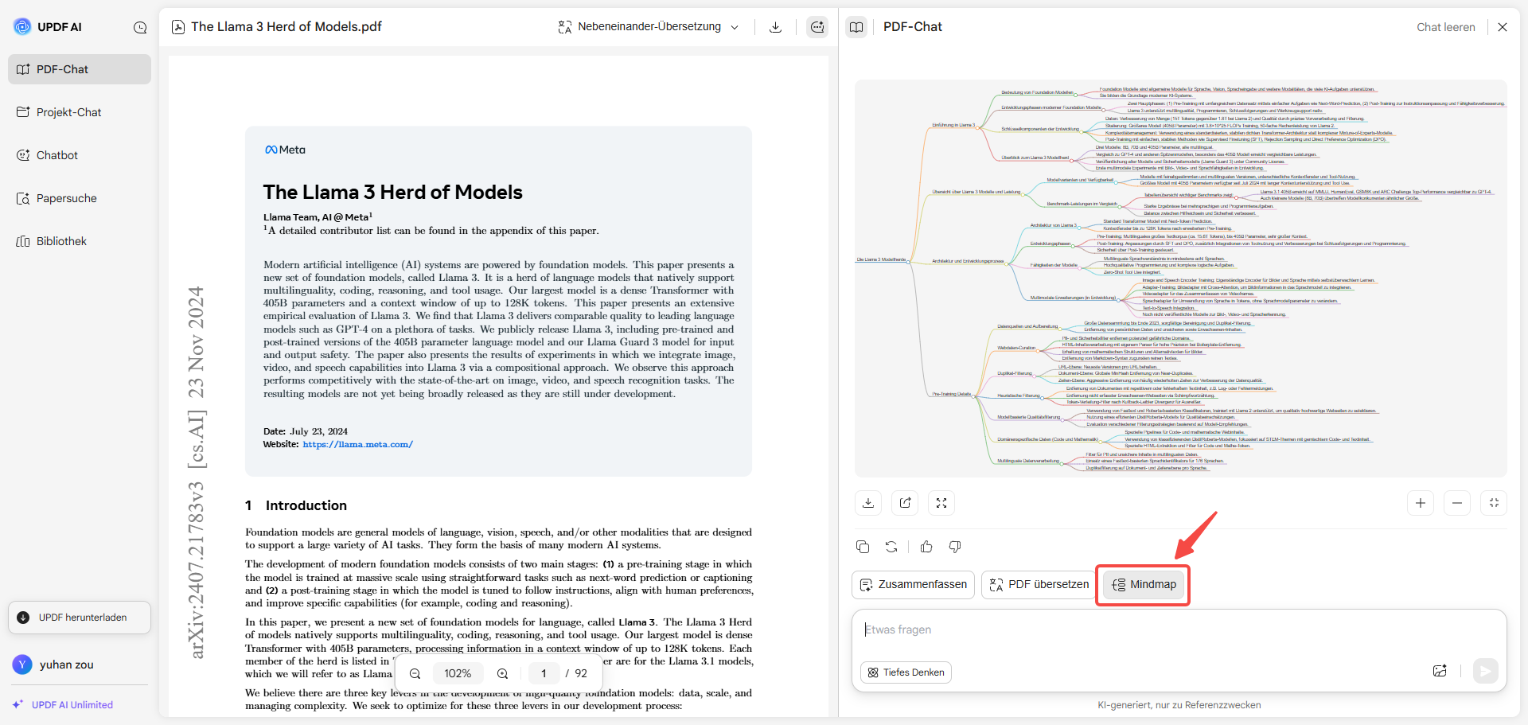
Task: Click the paper title The Llama 3 Herd of Models
Action: tap(393, 193)
